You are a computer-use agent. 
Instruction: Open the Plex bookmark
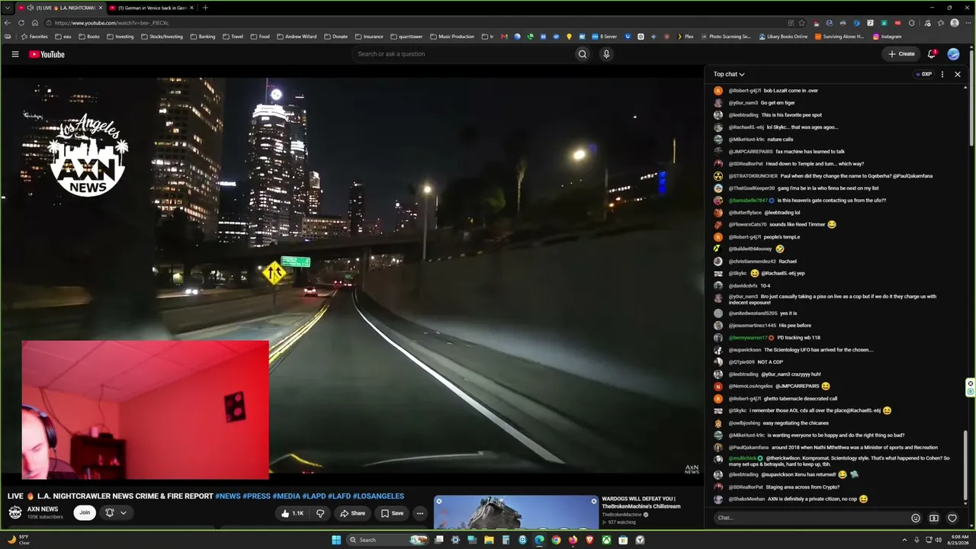tap(685, 37)
